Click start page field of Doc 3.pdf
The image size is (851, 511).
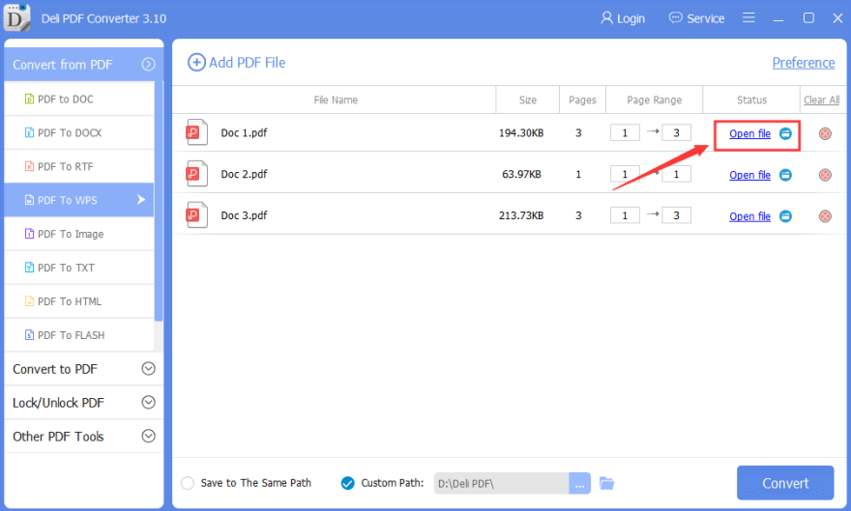(625, 215)
